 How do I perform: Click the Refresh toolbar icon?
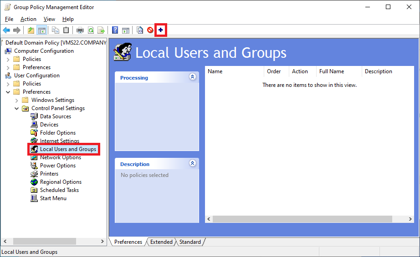[91, 30]
